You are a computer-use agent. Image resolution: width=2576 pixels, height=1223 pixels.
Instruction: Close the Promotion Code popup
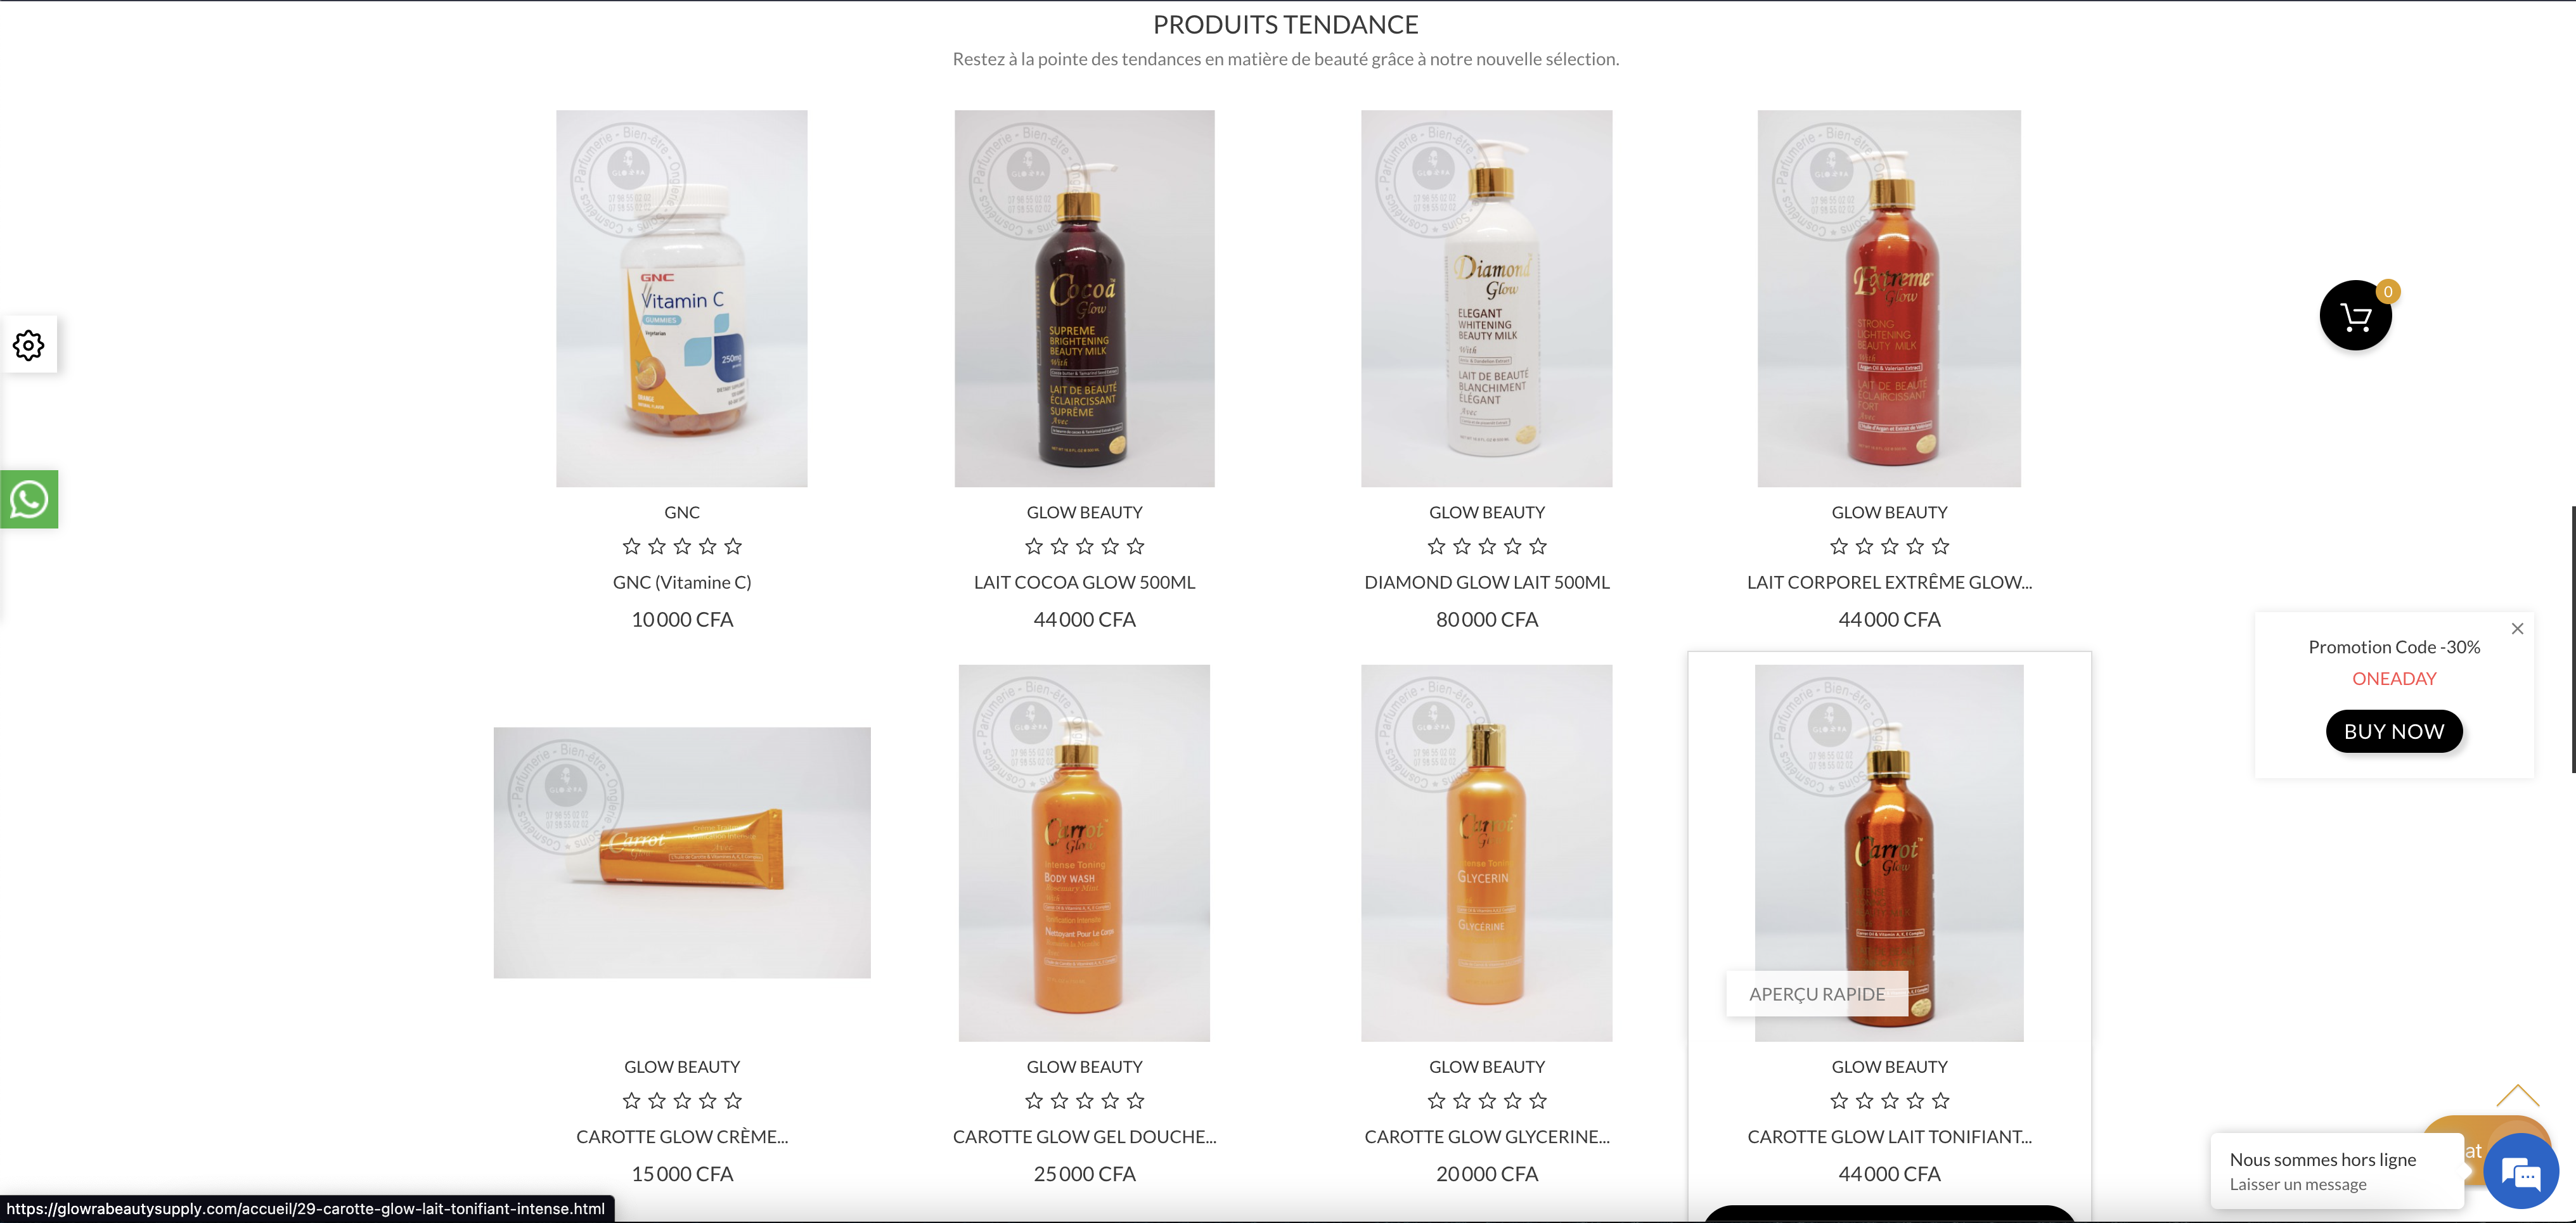click(x=2517, y=629)
